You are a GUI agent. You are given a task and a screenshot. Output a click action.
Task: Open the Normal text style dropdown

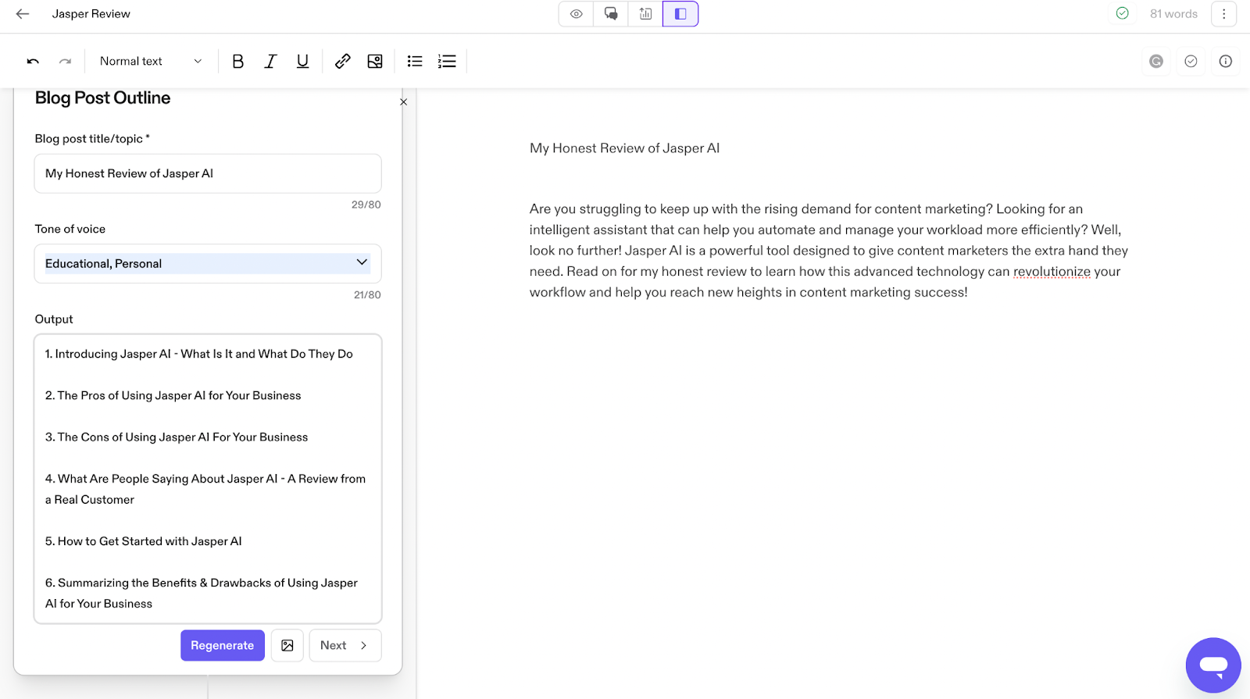pyautogui.click(x=151, y=61)
